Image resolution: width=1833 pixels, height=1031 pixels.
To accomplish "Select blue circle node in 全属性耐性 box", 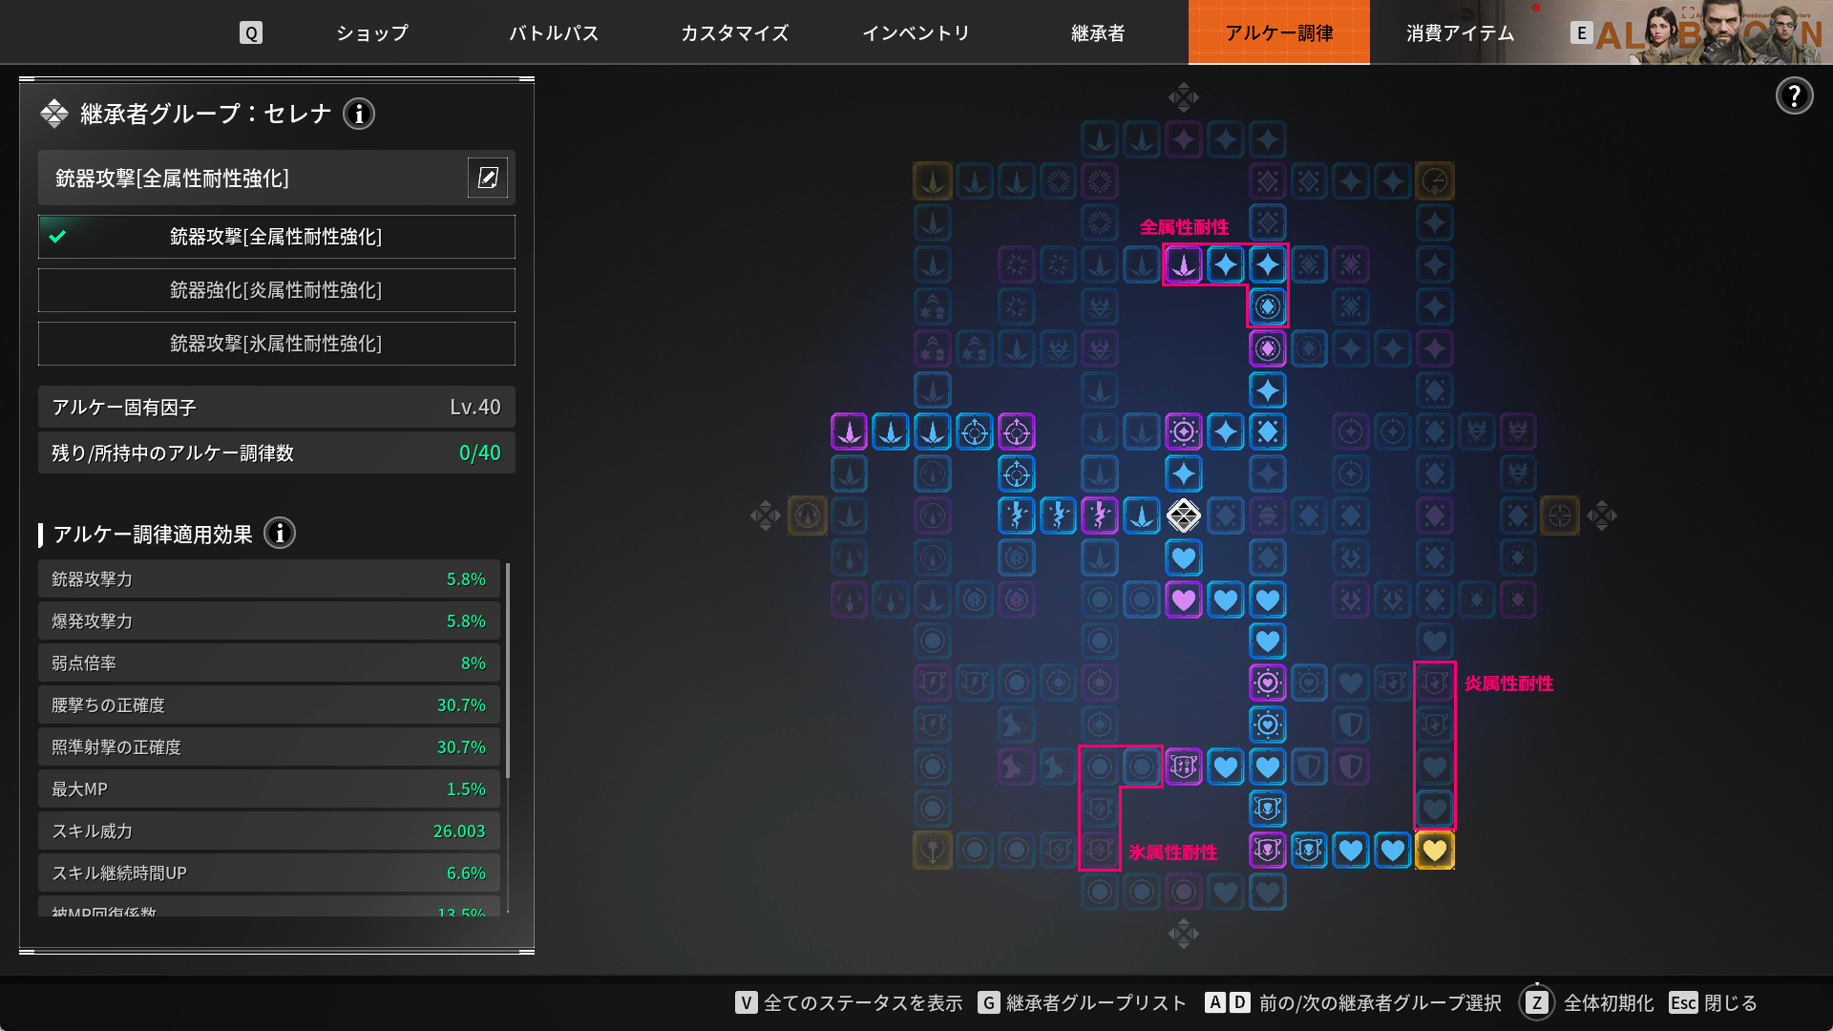I will (1267, 306).
